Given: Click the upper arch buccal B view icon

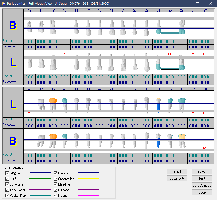Looking at the screenshot, I should (x=13, y=26).
